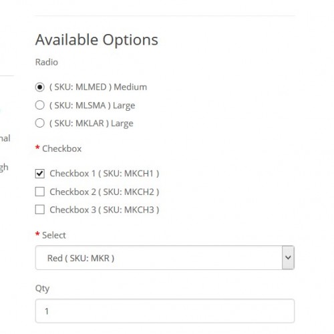Click the "Checkbox 3 ( SKU: MKCH3 )" label
334x334 pixels.
[x=104, y=210]
